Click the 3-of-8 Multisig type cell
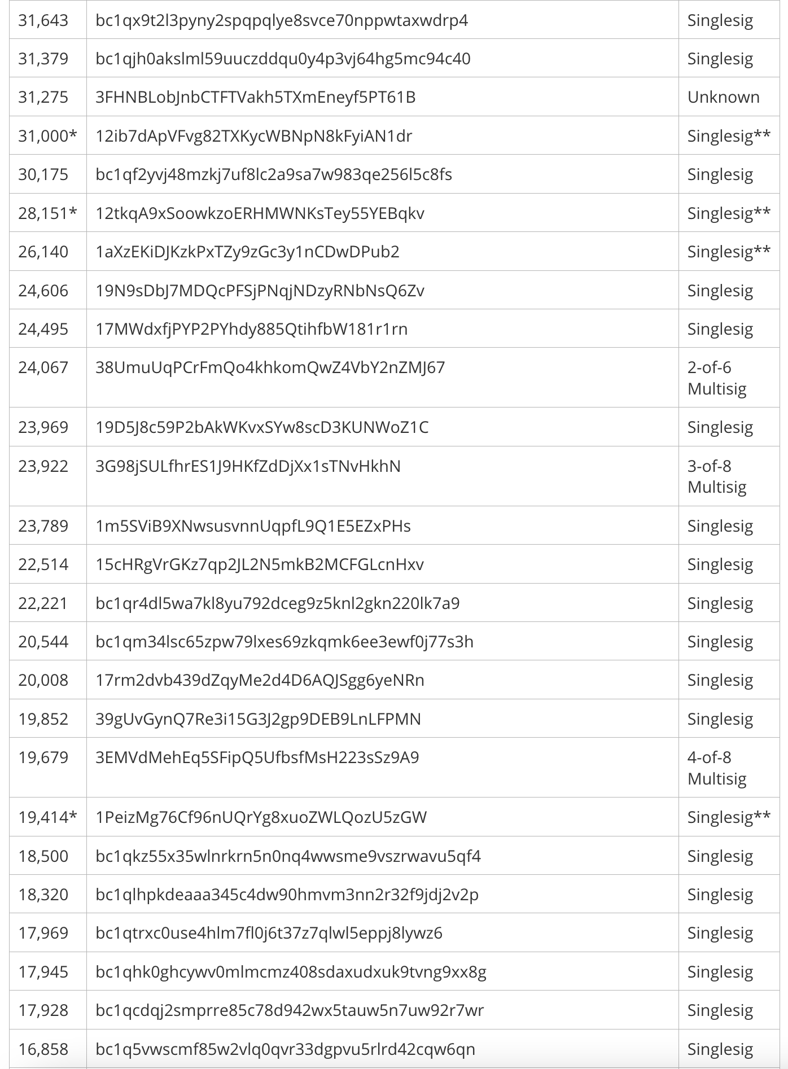 pyautogui.click(x=717, y=476)
